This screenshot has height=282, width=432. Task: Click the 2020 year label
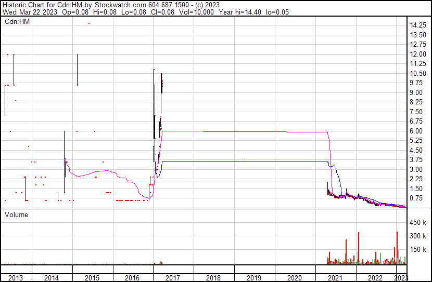coord(294,278)
